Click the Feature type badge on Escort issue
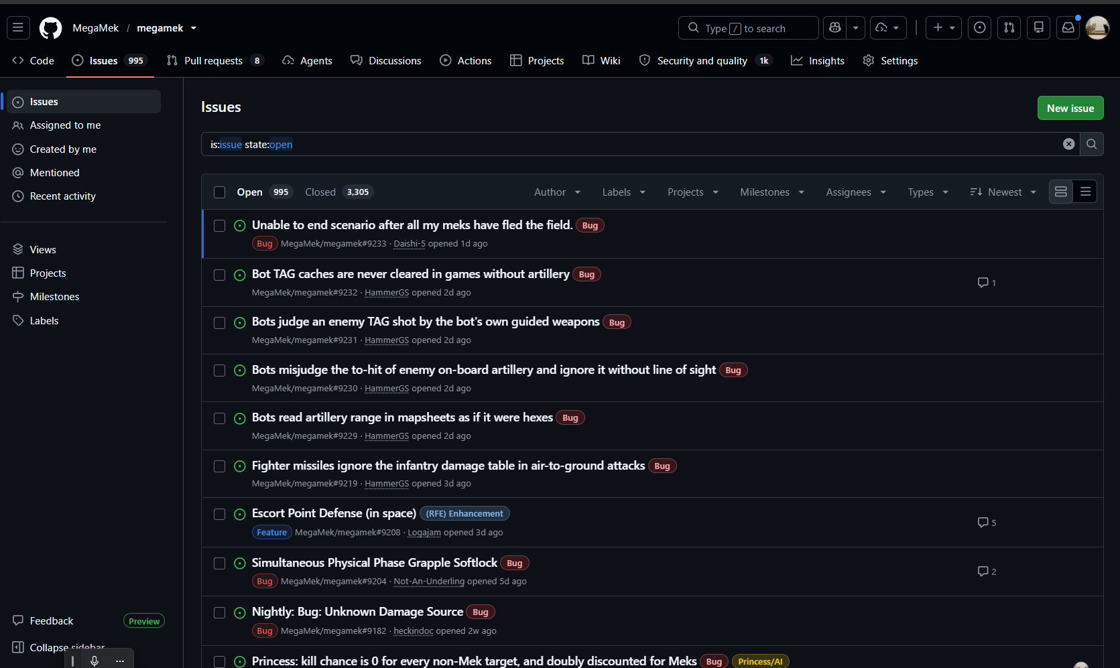1120x668 pixels. (x=271, y=533)
